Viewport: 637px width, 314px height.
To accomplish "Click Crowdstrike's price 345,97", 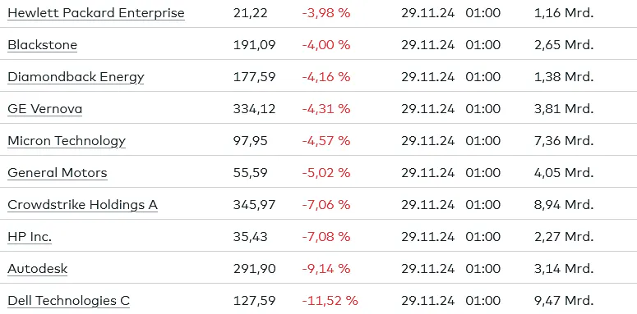I will (254, 205).
